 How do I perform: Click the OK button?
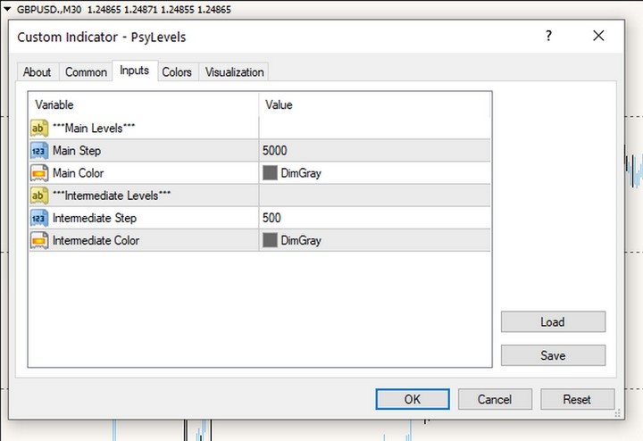pos(412,399)
